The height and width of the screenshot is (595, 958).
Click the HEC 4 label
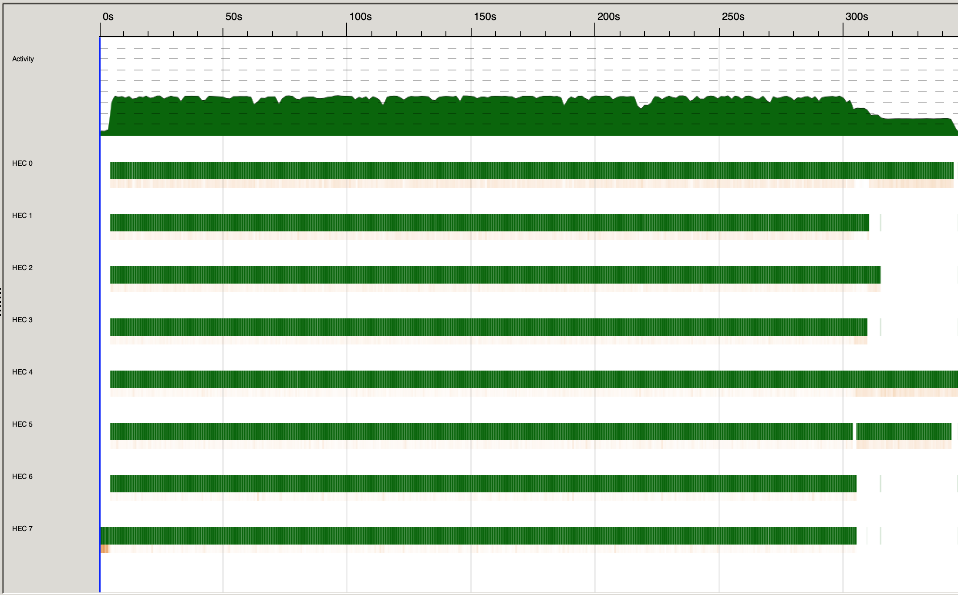point(22,372)
